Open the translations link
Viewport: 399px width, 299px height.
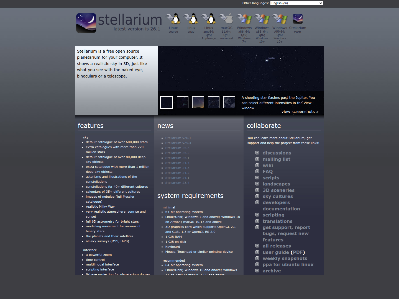click(x=277, y=221)
